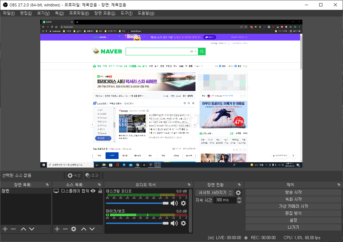Select 장면 in the scene list
Viewport: 343px width, 242px height.
tap(26, 191)
